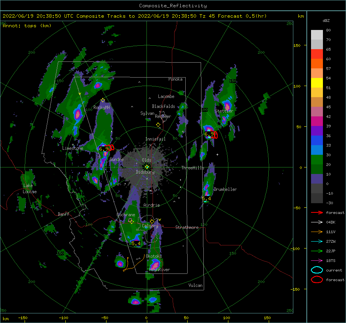Click the yellow diamond marker above RockyMH

[x=103, y=100]
